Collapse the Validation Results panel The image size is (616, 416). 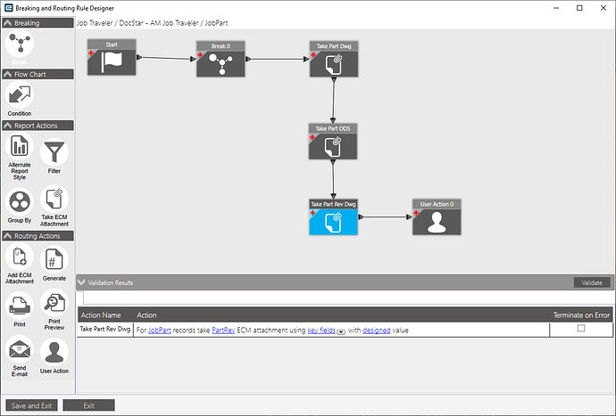(81, 282)
